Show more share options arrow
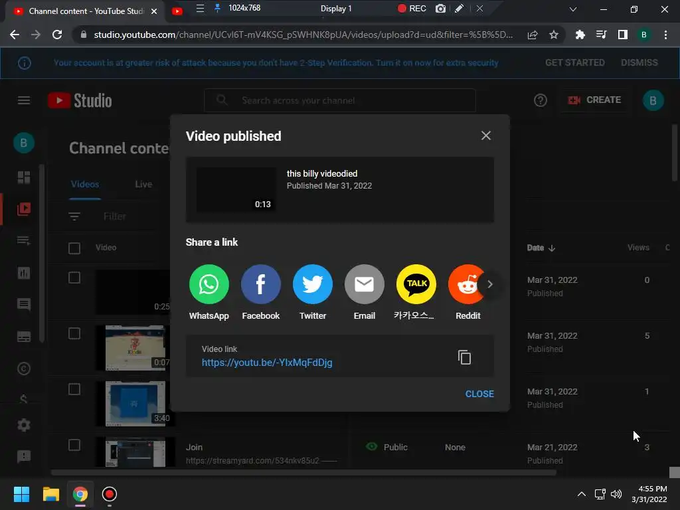Image resolution: width=680 pixels, height=510 pixels. point(490,284)
